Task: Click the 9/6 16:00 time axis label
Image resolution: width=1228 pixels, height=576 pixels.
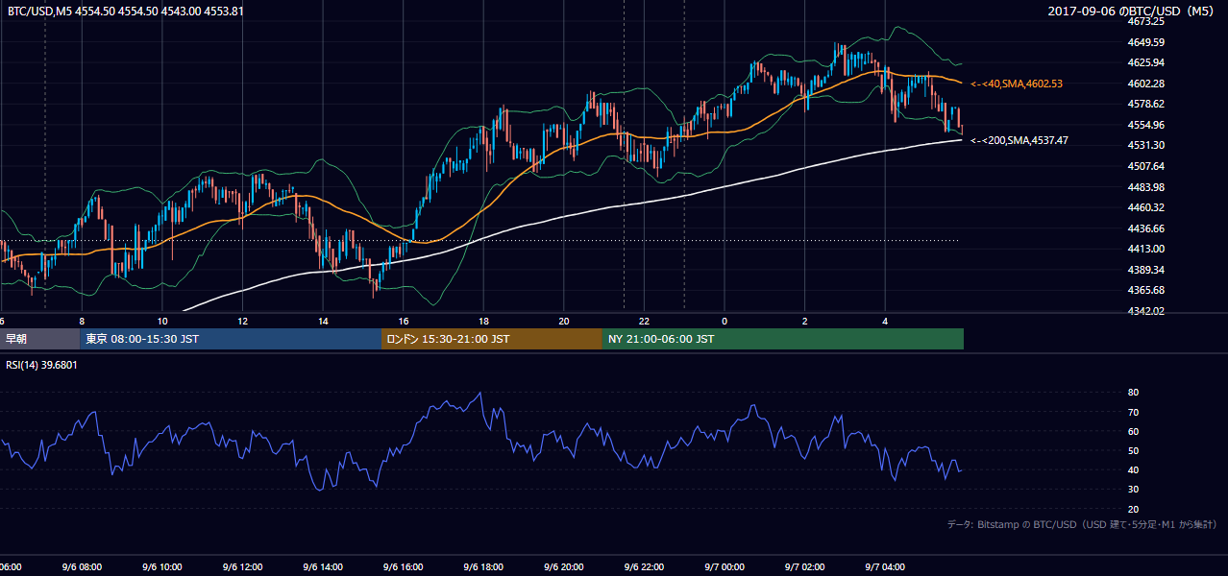Action: coord(404,567)
